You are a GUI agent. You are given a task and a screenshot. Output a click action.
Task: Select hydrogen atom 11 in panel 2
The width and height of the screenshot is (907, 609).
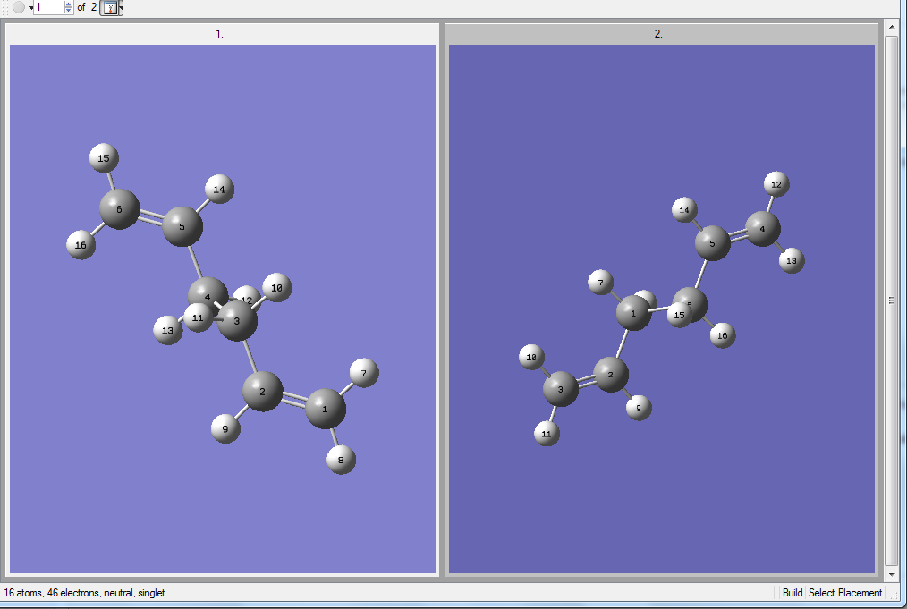pos(547,433)
